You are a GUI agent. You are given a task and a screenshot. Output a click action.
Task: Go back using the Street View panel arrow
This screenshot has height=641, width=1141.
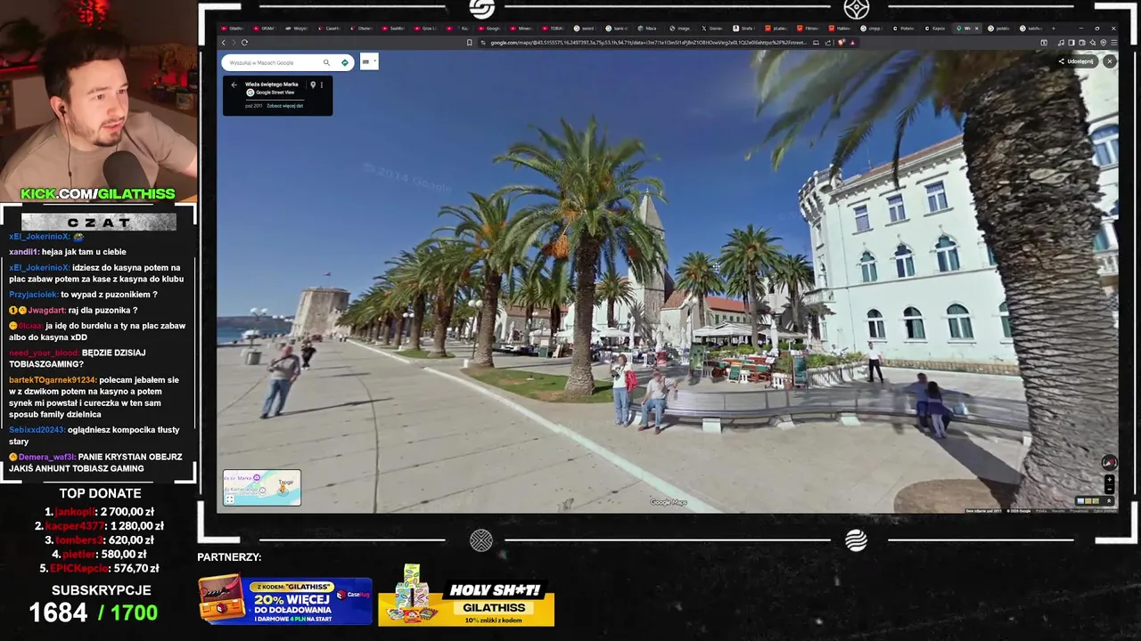coord(234,85)
